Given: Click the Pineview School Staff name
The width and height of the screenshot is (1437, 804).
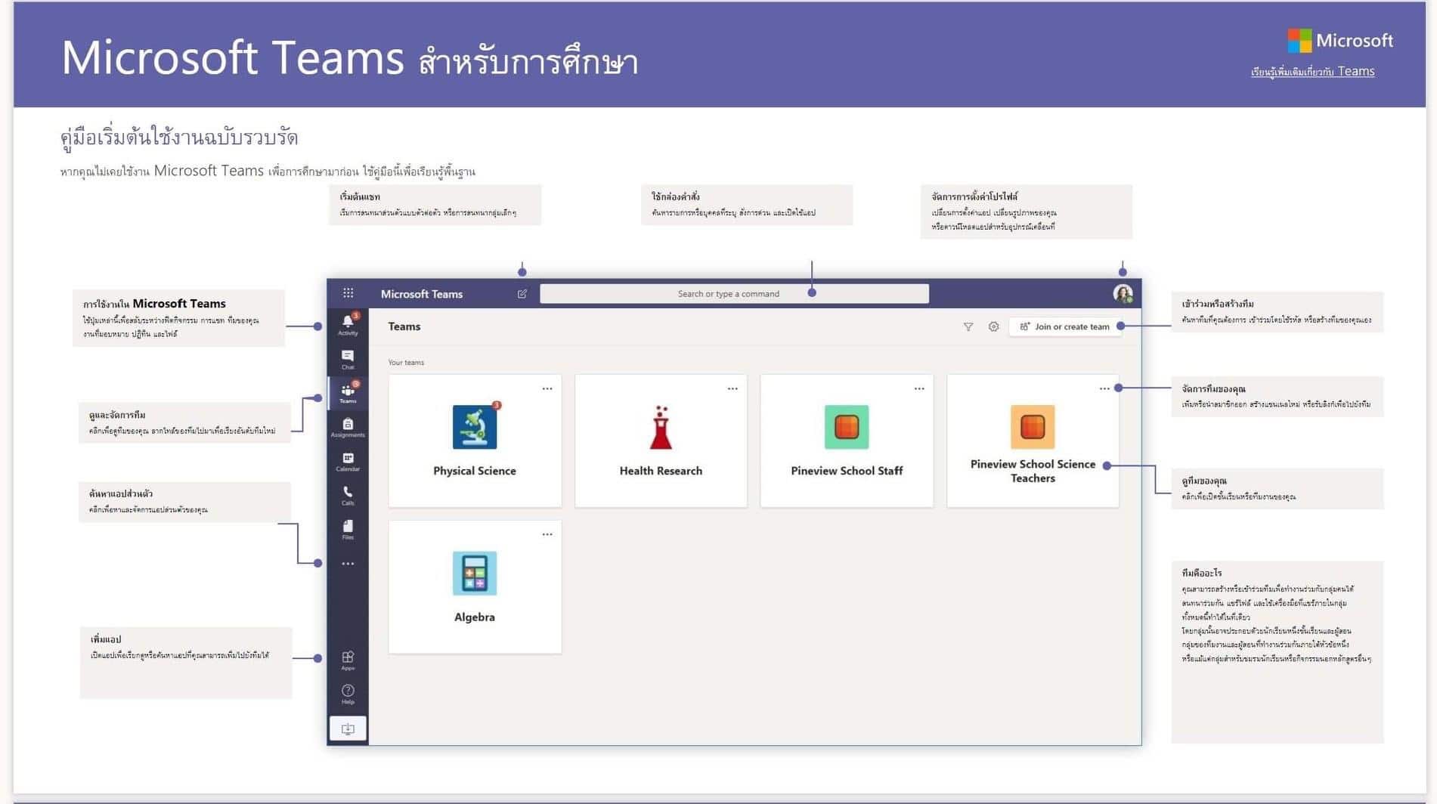Looking at the screenshot, I should (x=847, y=471).
